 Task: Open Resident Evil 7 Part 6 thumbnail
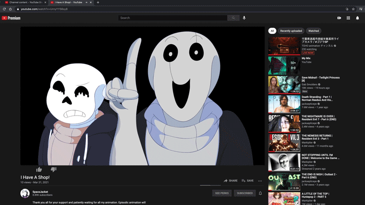pyautogui.click(x=284, y=123)
